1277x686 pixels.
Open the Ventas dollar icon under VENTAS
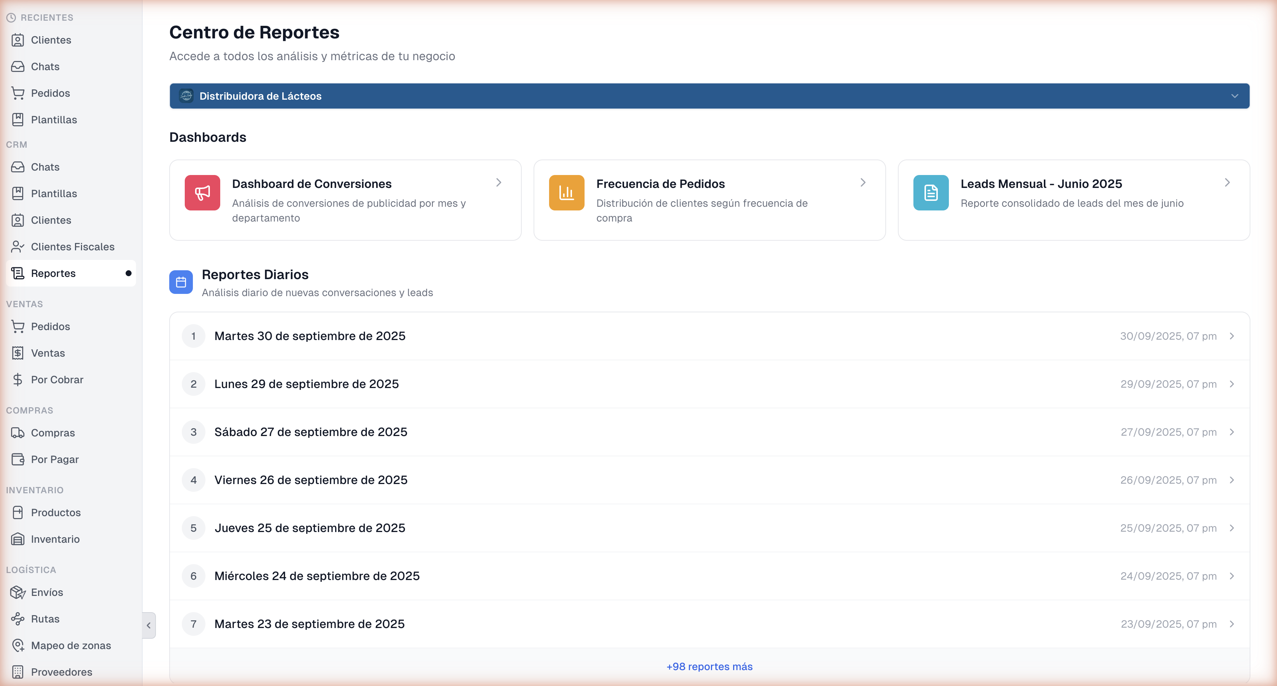pos(18,353)
